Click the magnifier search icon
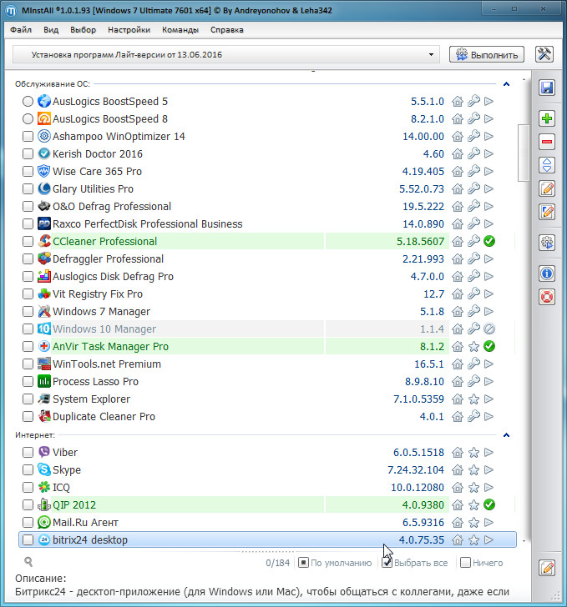This screenshot has height=607, width=567. click(28, 561)
